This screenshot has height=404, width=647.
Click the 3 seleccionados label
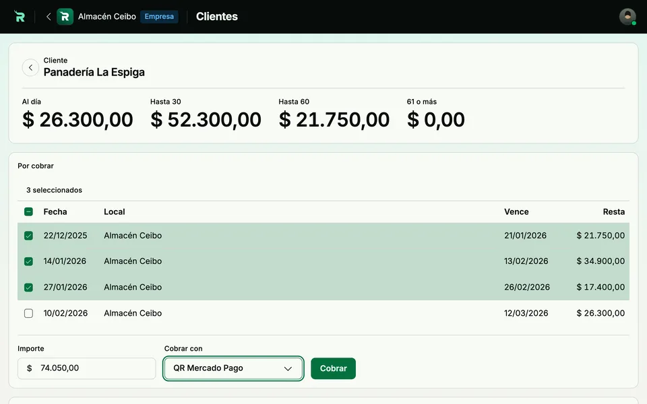coord(54,190)
